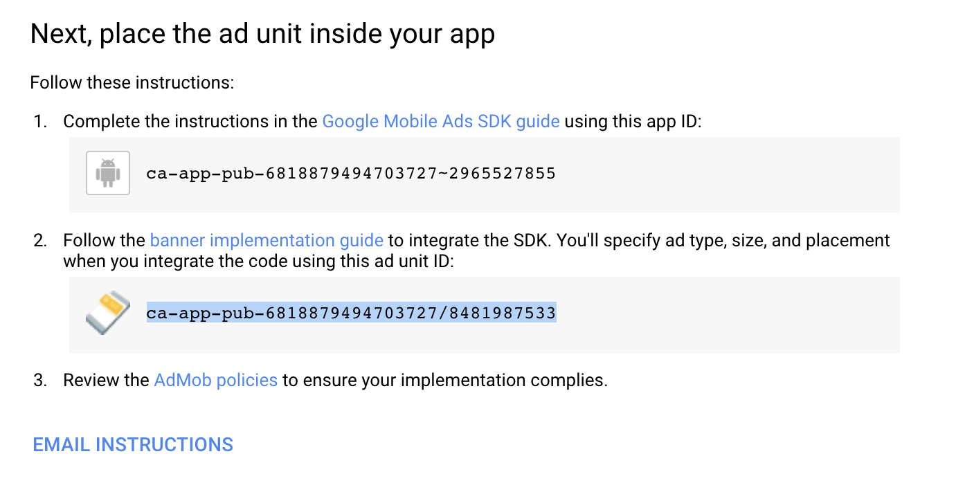Click the "using this app ID:" text

point(633,122)
